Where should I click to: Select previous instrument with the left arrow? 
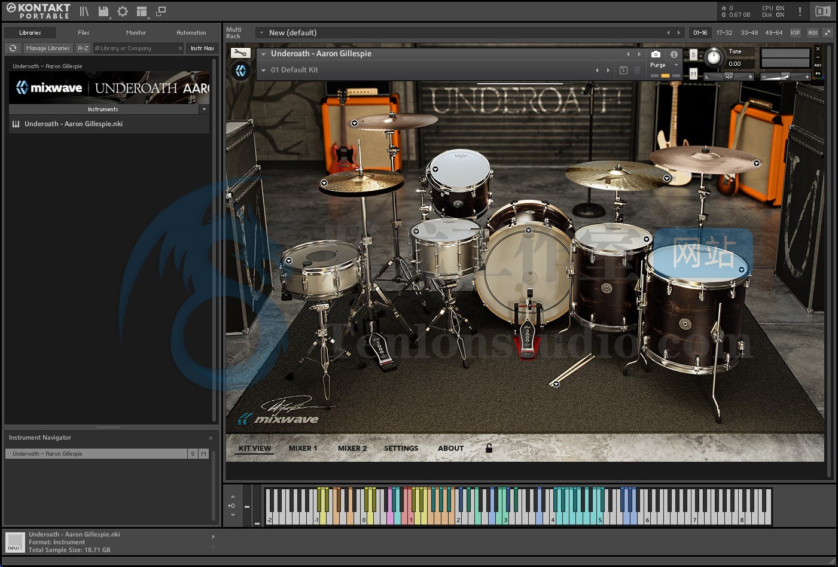click(x=628, y=54)
